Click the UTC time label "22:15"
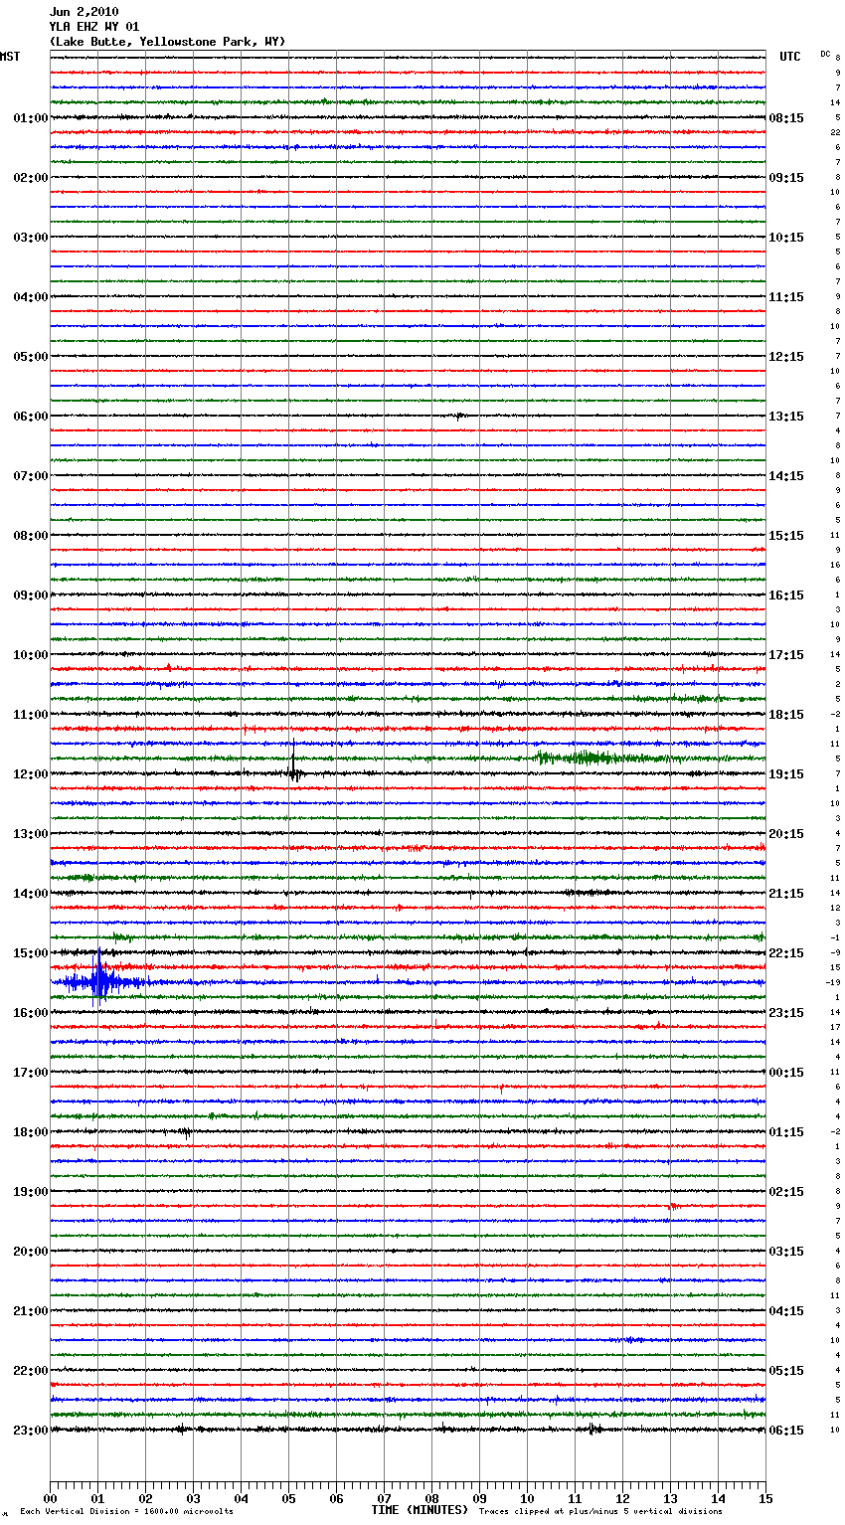 pyautogui.click(x=786, y=953)
